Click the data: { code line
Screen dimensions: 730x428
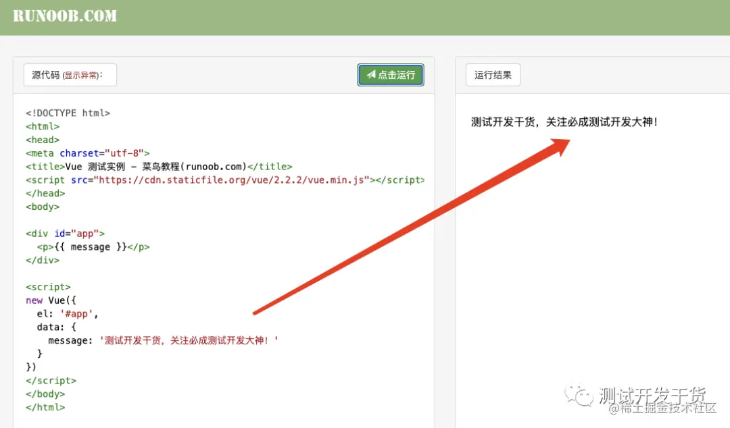click(x=56, y=327)
